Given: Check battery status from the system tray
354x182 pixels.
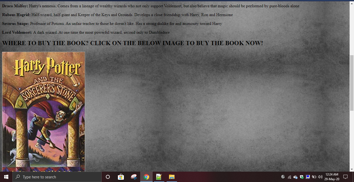Looking at the screenshot, I should 314,177.
